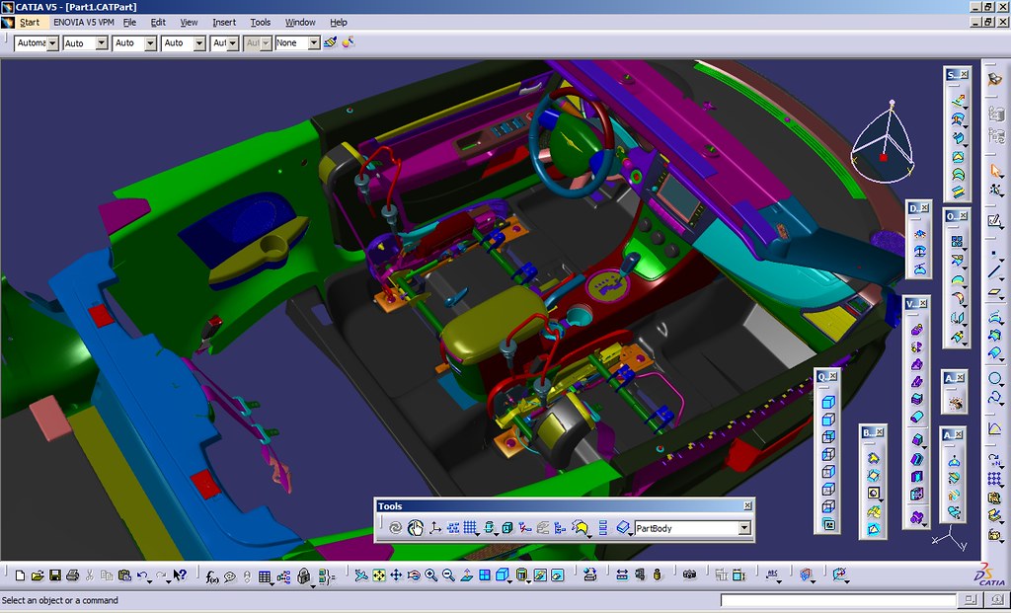1011x613 pixels.
Task: Click the Capture camera icon
Action: (689, 575)
